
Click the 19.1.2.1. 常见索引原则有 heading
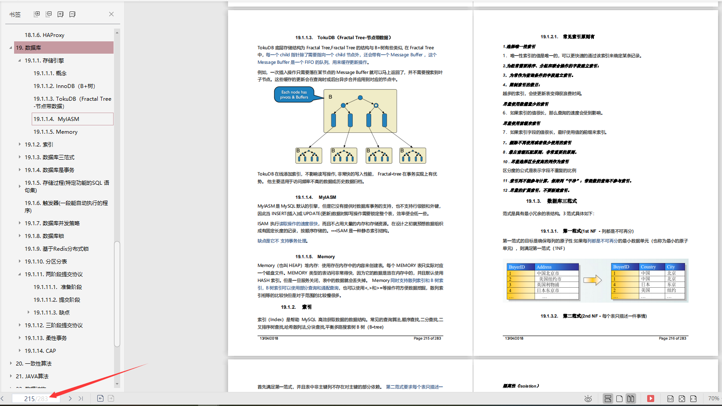pos(567,37)
